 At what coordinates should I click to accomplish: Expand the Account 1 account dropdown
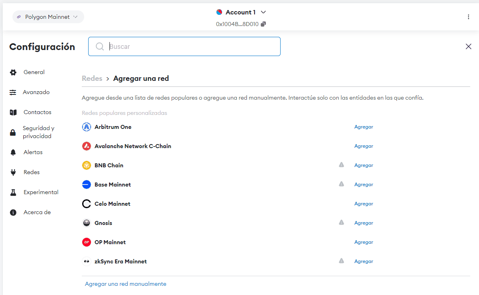[x=263, y=12]
